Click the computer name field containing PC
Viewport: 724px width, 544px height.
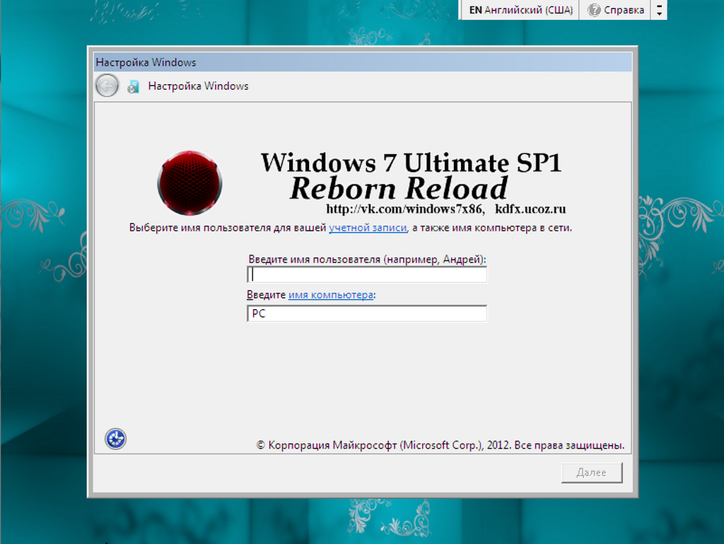367,313
